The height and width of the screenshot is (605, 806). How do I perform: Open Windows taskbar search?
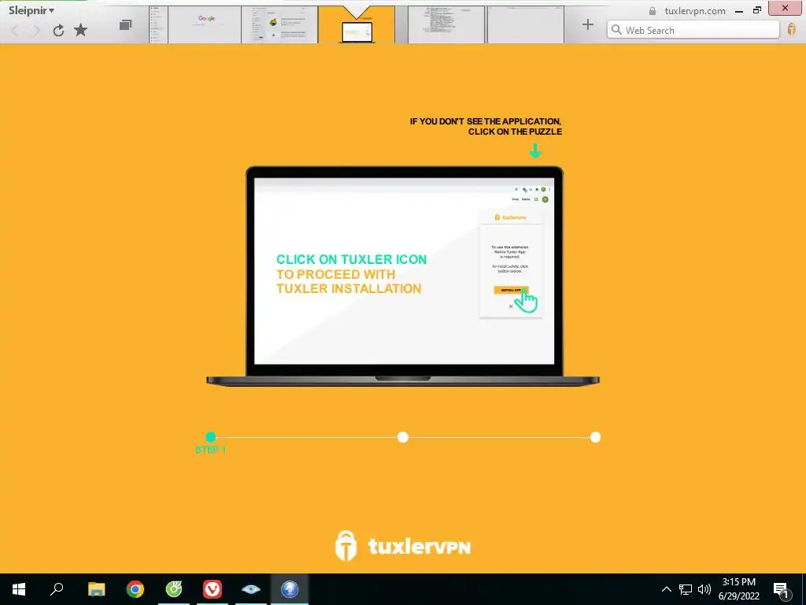(x=57, y=589)
